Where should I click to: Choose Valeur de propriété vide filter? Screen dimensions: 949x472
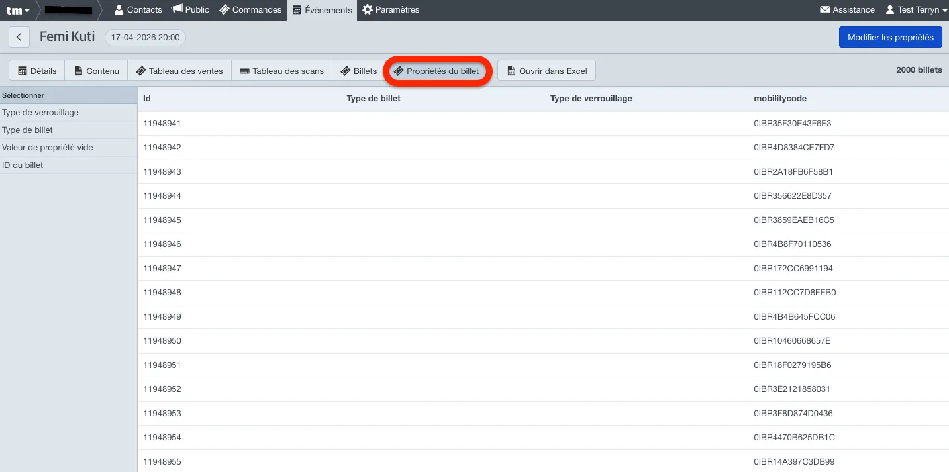69,148
